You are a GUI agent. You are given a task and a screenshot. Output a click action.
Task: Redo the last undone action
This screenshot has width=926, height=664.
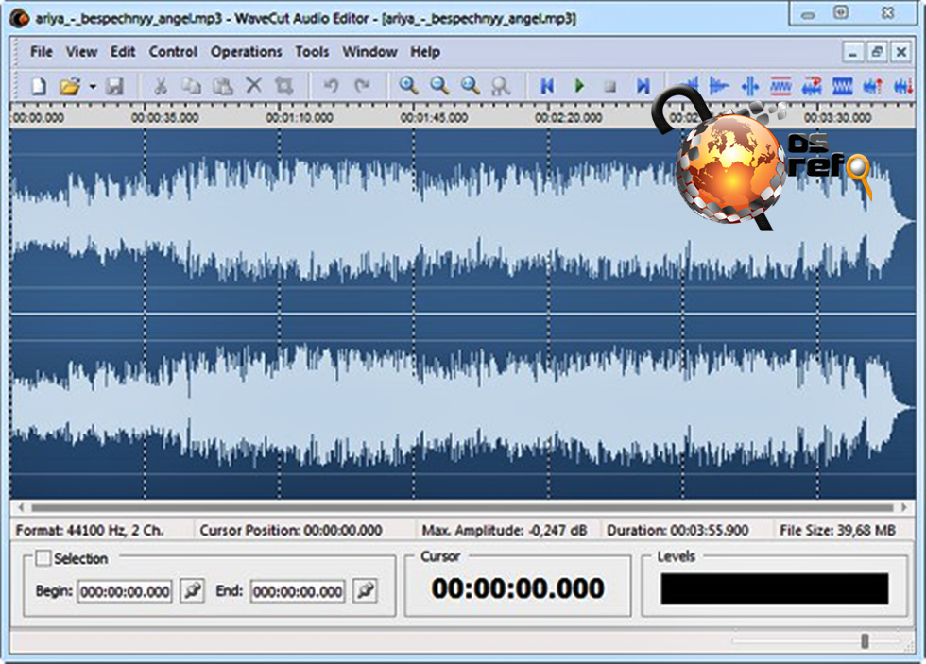361,86
